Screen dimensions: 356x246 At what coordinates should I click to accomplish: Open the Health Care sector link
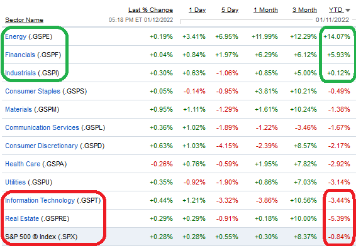[23, 164]
